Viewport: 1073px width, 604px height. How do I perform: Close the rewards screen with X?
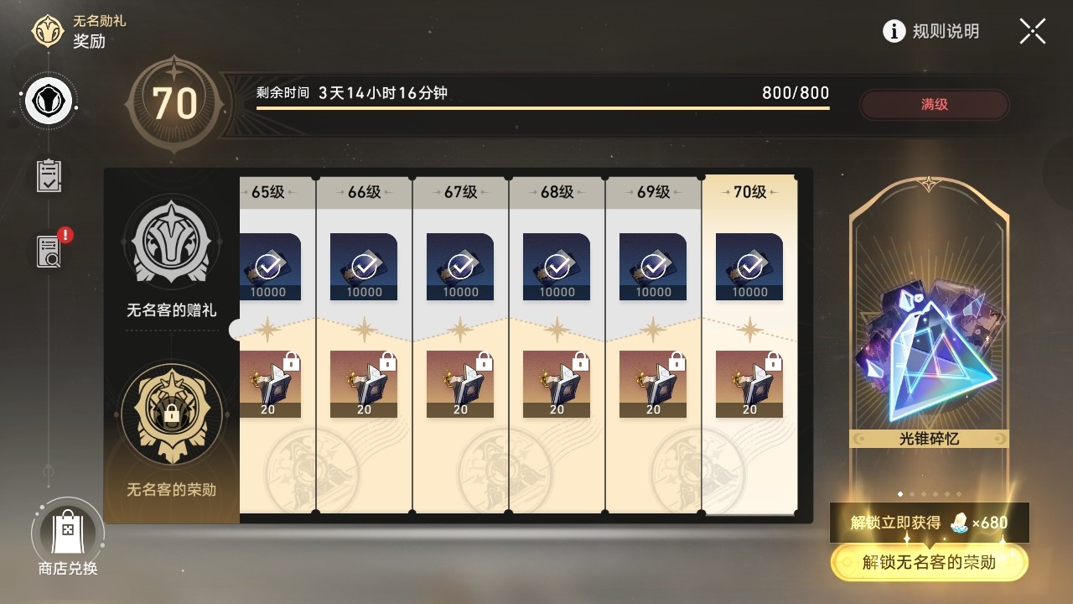(x=1033, y=32)
